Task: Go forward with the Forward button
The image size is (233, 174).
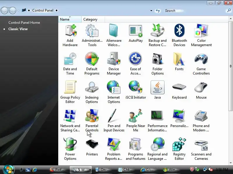Action: 13,10
